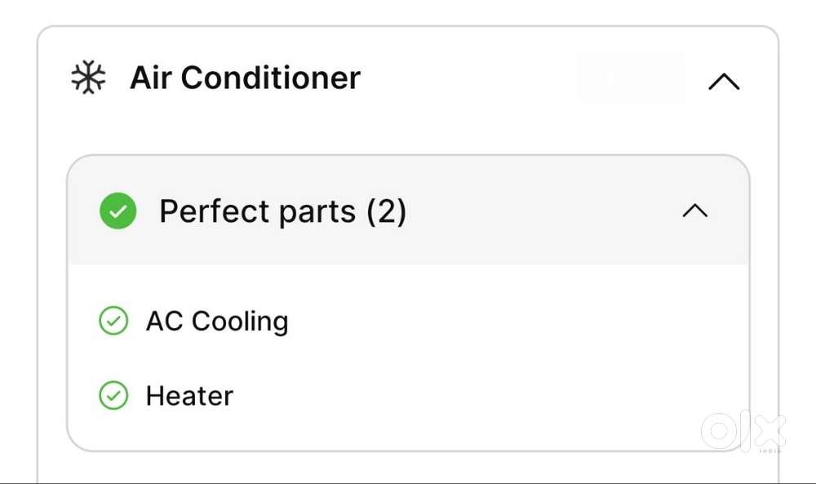Screen dimensions: 816x484
Task: Click the OLX logo watermark
Action: pyautogui.click(x=743, y=431)
